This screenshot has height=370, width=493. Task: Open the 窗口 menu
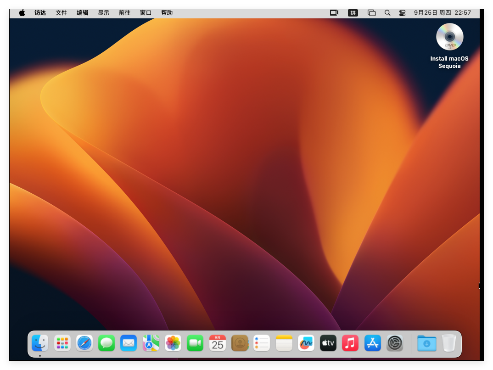[146, 13]
